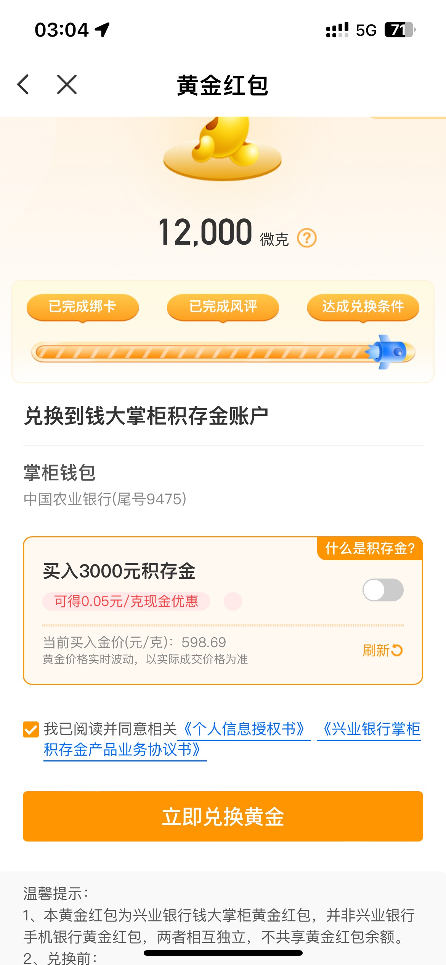
Task: Tap the rocket icon on progress bar
Action: (x=389, y=352)
